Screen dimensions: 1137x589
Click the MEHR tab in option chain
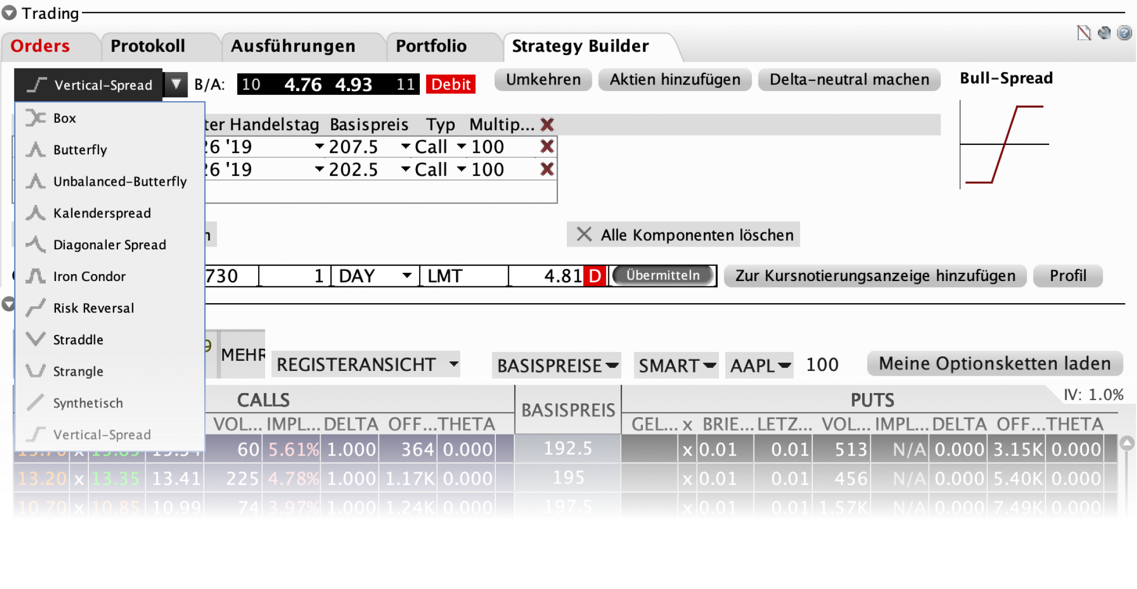(243, 354)
